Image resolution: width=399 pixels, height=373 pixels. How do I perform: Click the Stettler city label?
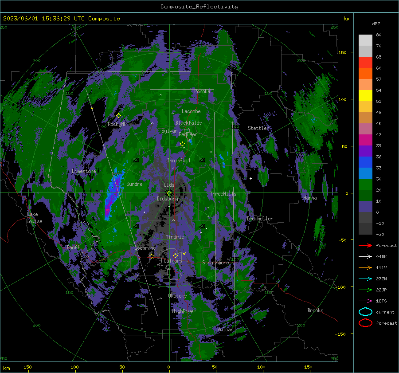(x=258, y=128)
